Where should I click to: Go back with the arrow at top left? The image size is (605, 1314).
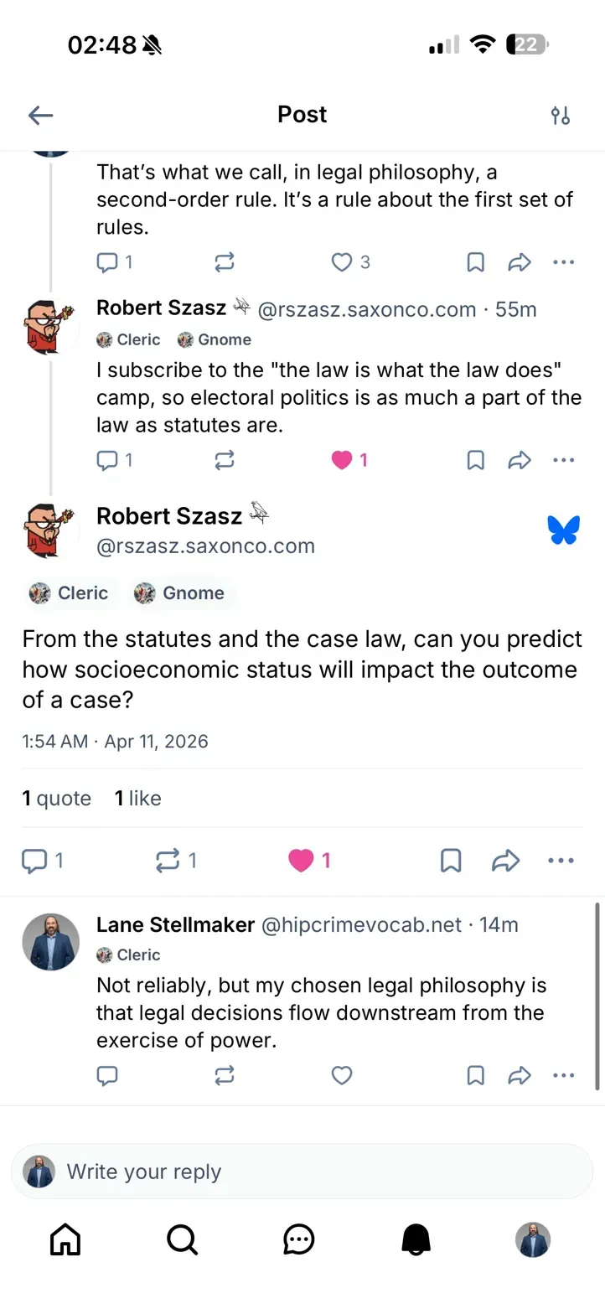(40, 115)
